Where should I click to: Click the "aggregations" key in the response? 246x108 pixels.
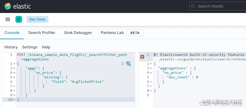pyautogui.click(x=173, y=68)
